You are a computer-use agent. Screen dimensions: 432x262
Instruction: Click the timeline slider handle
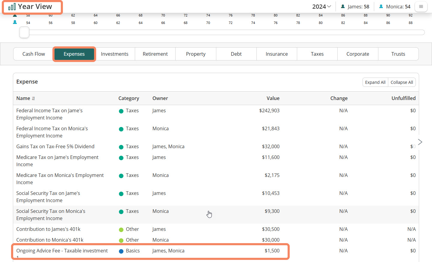pyautogui.click(x=24, y=32)
